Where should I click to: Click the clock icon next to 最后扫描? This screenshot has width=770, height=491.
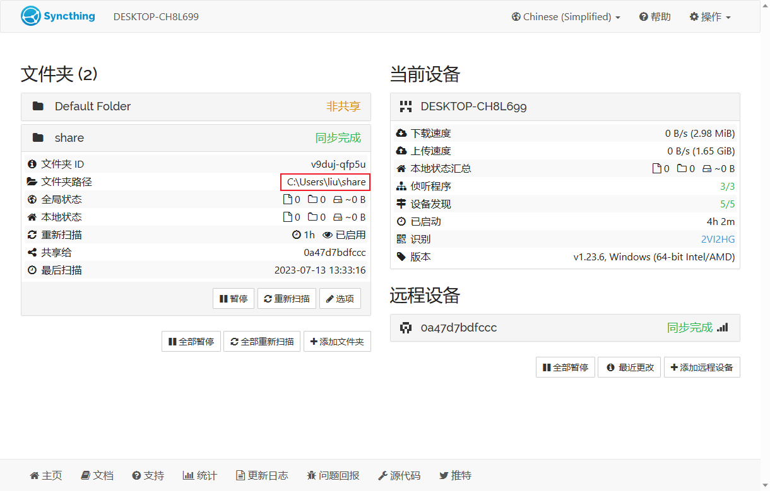(32, 270)
